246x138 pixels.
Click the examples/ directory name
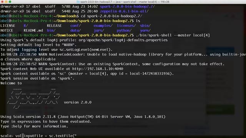click(103, 26)
